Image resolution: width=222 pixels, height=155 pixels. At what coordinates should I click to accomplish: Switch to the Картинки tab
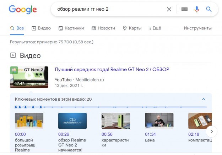71,28
